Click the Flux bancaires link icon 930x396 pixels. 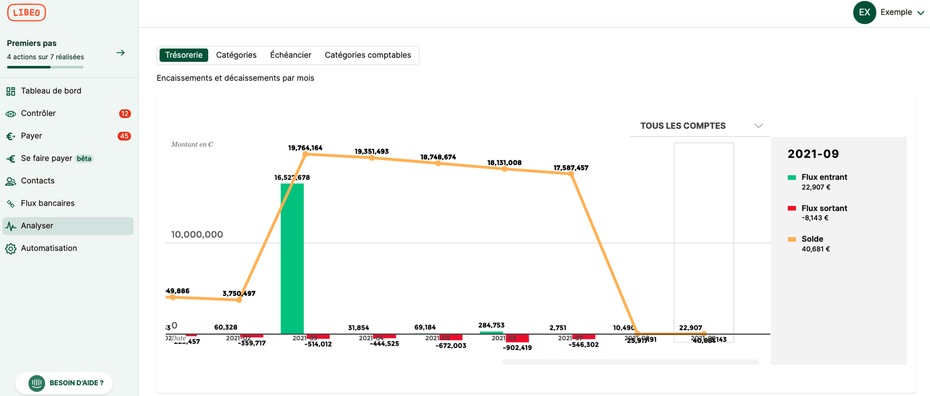pyautogui.click(x=11, y=204)
